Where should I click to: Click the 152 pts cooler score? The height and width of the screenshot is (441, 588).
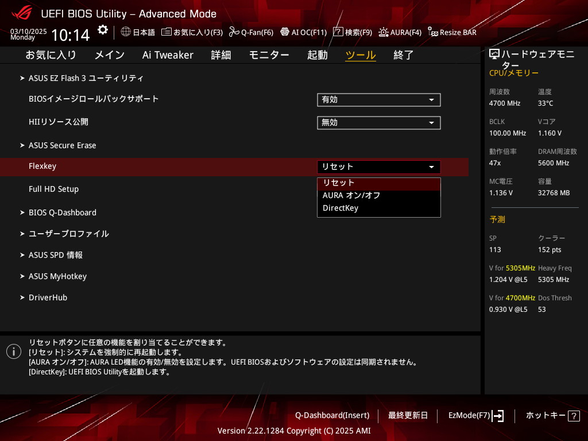pos(550,250)
